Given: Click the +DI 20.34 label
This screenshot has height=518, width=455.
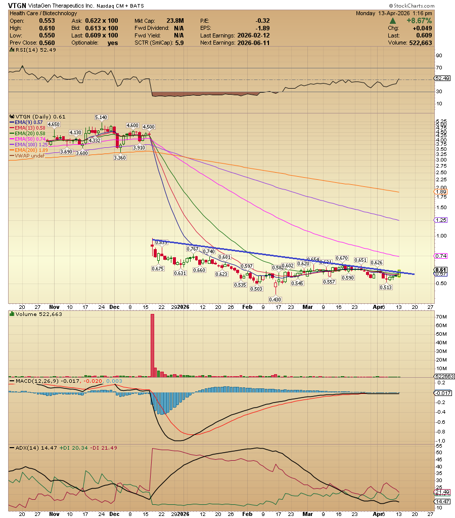Looking at the screenshot, I should (x=73, y=448).
